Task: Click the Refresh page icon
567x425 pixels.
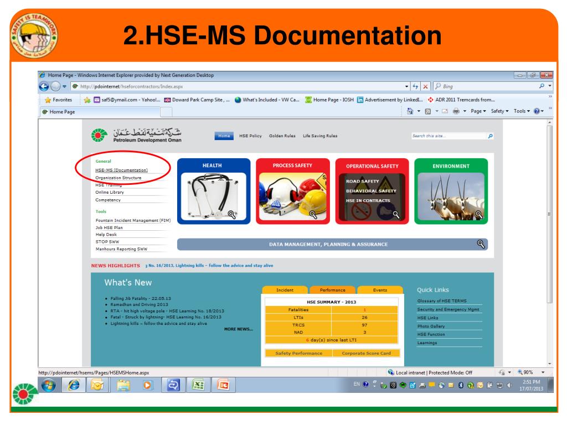Action: [x=415, y=86]
